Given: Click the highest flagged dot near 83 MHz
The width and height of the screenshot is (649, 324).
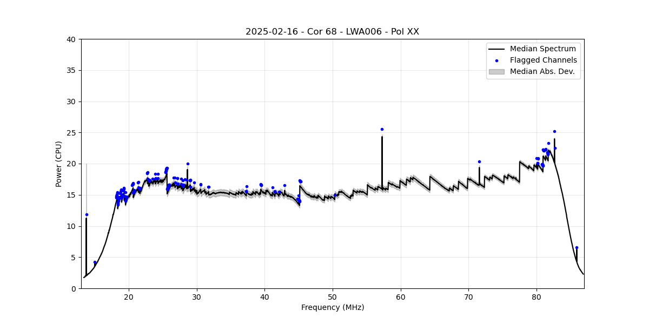Looking at the screenshot, I should click(x=554, y=131).
